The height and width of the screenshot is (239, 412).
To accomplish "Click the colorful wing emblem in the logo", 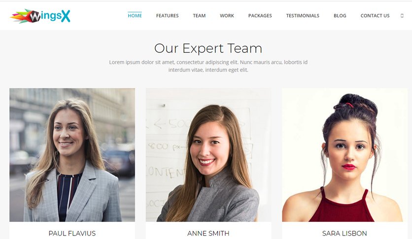I will pyautogui.click(x=25, y=16).
